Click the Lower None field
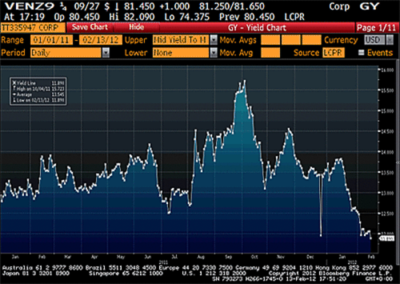400x284 pixels. 181,53
